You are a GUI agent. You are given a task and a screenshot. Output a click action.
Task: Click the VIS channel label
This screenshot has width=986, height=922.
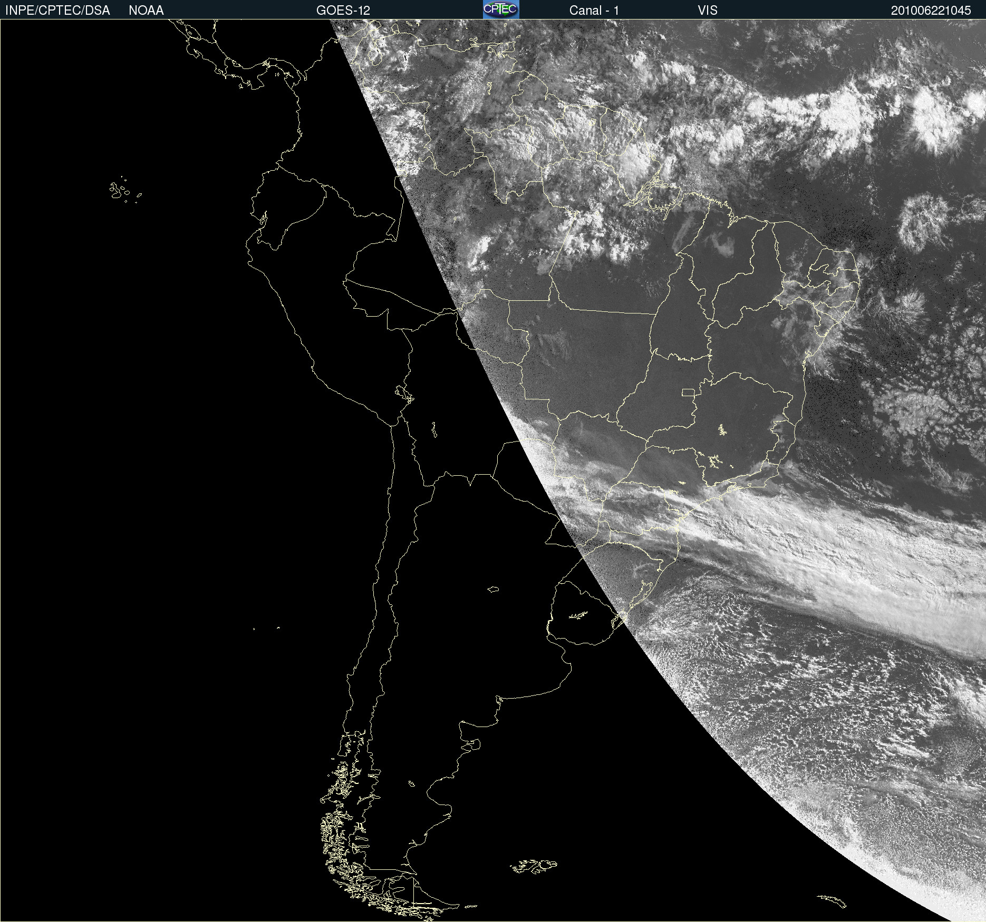[x=708, y=11]
